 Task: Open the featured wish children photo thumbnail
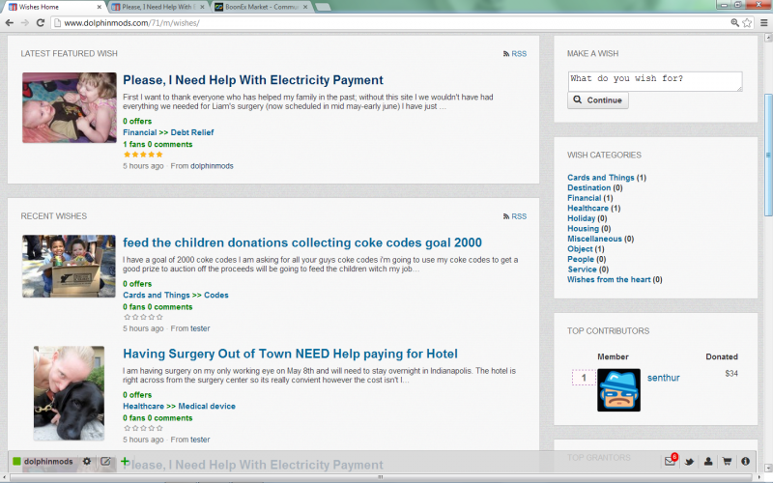pos(69,108)
